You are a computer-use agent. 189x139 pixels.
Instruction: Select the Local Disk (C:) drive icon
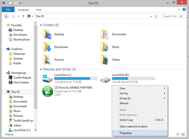48,79
